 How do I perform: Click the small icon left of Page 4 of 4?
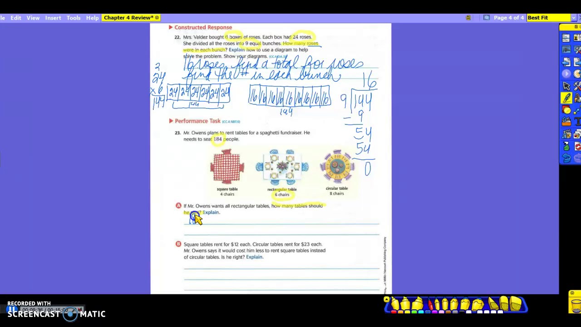(487, 18)
